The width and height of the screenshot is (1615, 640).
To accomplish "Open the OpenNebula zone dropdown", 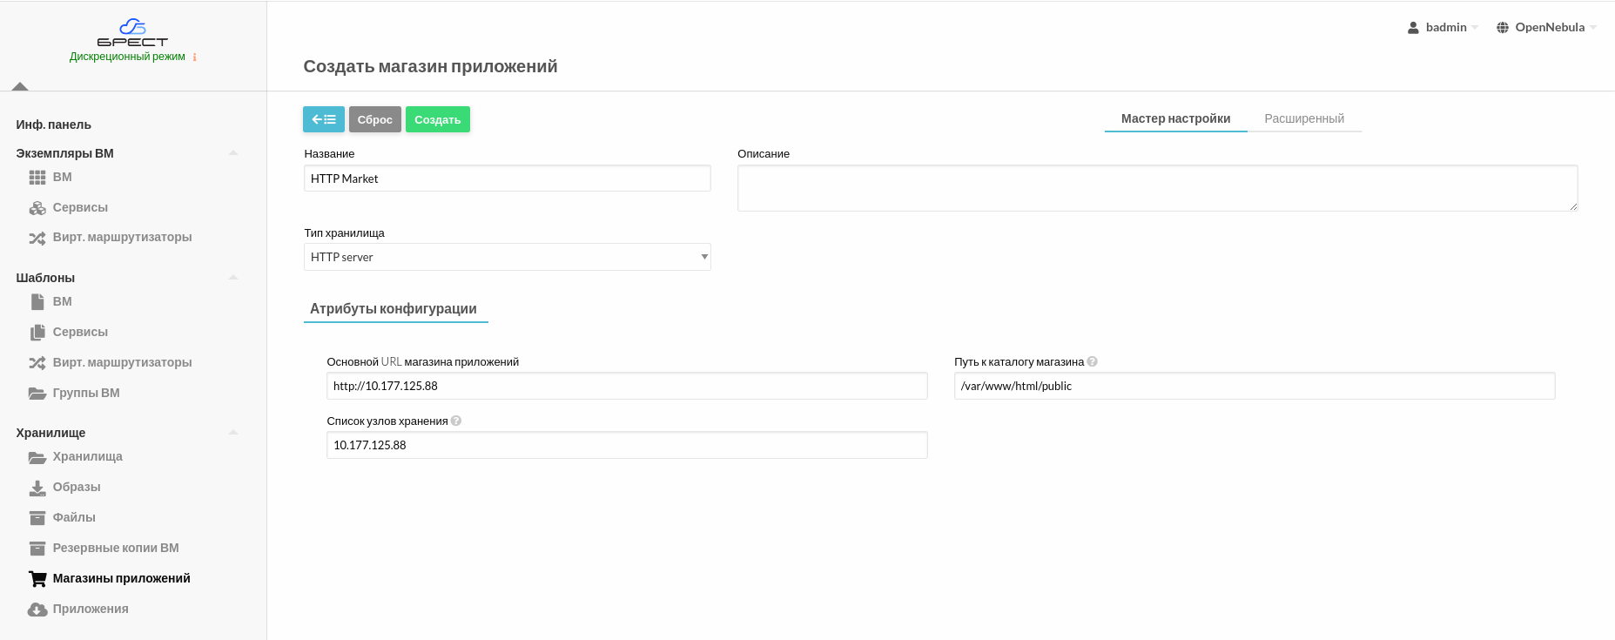I will 1546,28.
